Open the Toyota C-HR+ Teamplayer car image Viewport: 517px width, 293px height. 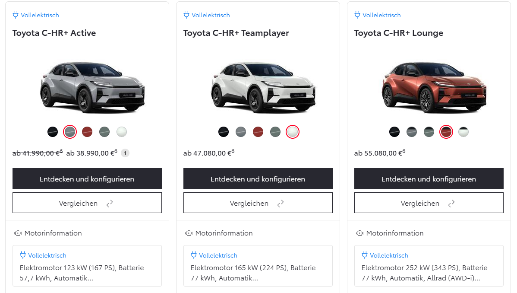pyautogui.click(x=258, y=86)
